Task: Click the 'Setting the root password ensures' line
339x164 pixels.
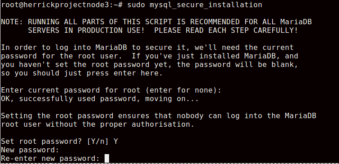Action: pos(159,116)
